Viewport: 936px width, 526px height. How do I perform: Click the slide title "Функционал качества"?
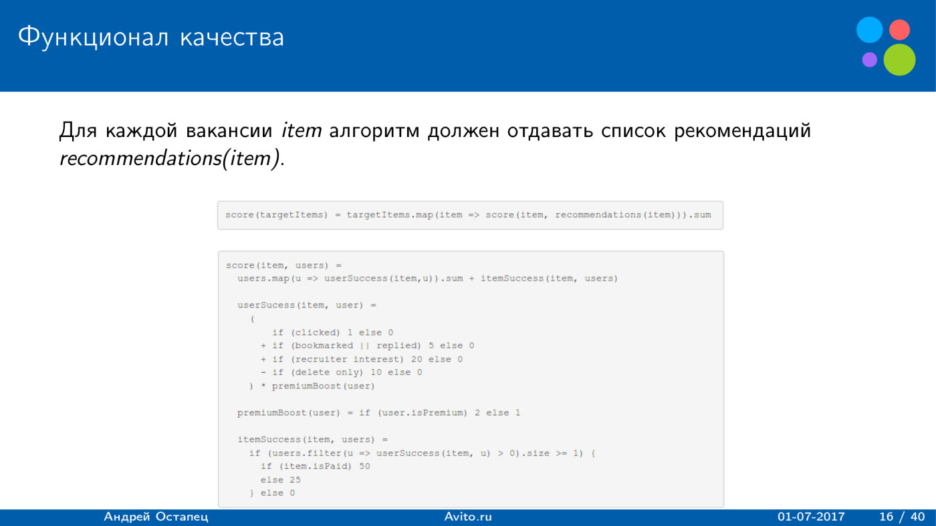(x=151, y=37)
